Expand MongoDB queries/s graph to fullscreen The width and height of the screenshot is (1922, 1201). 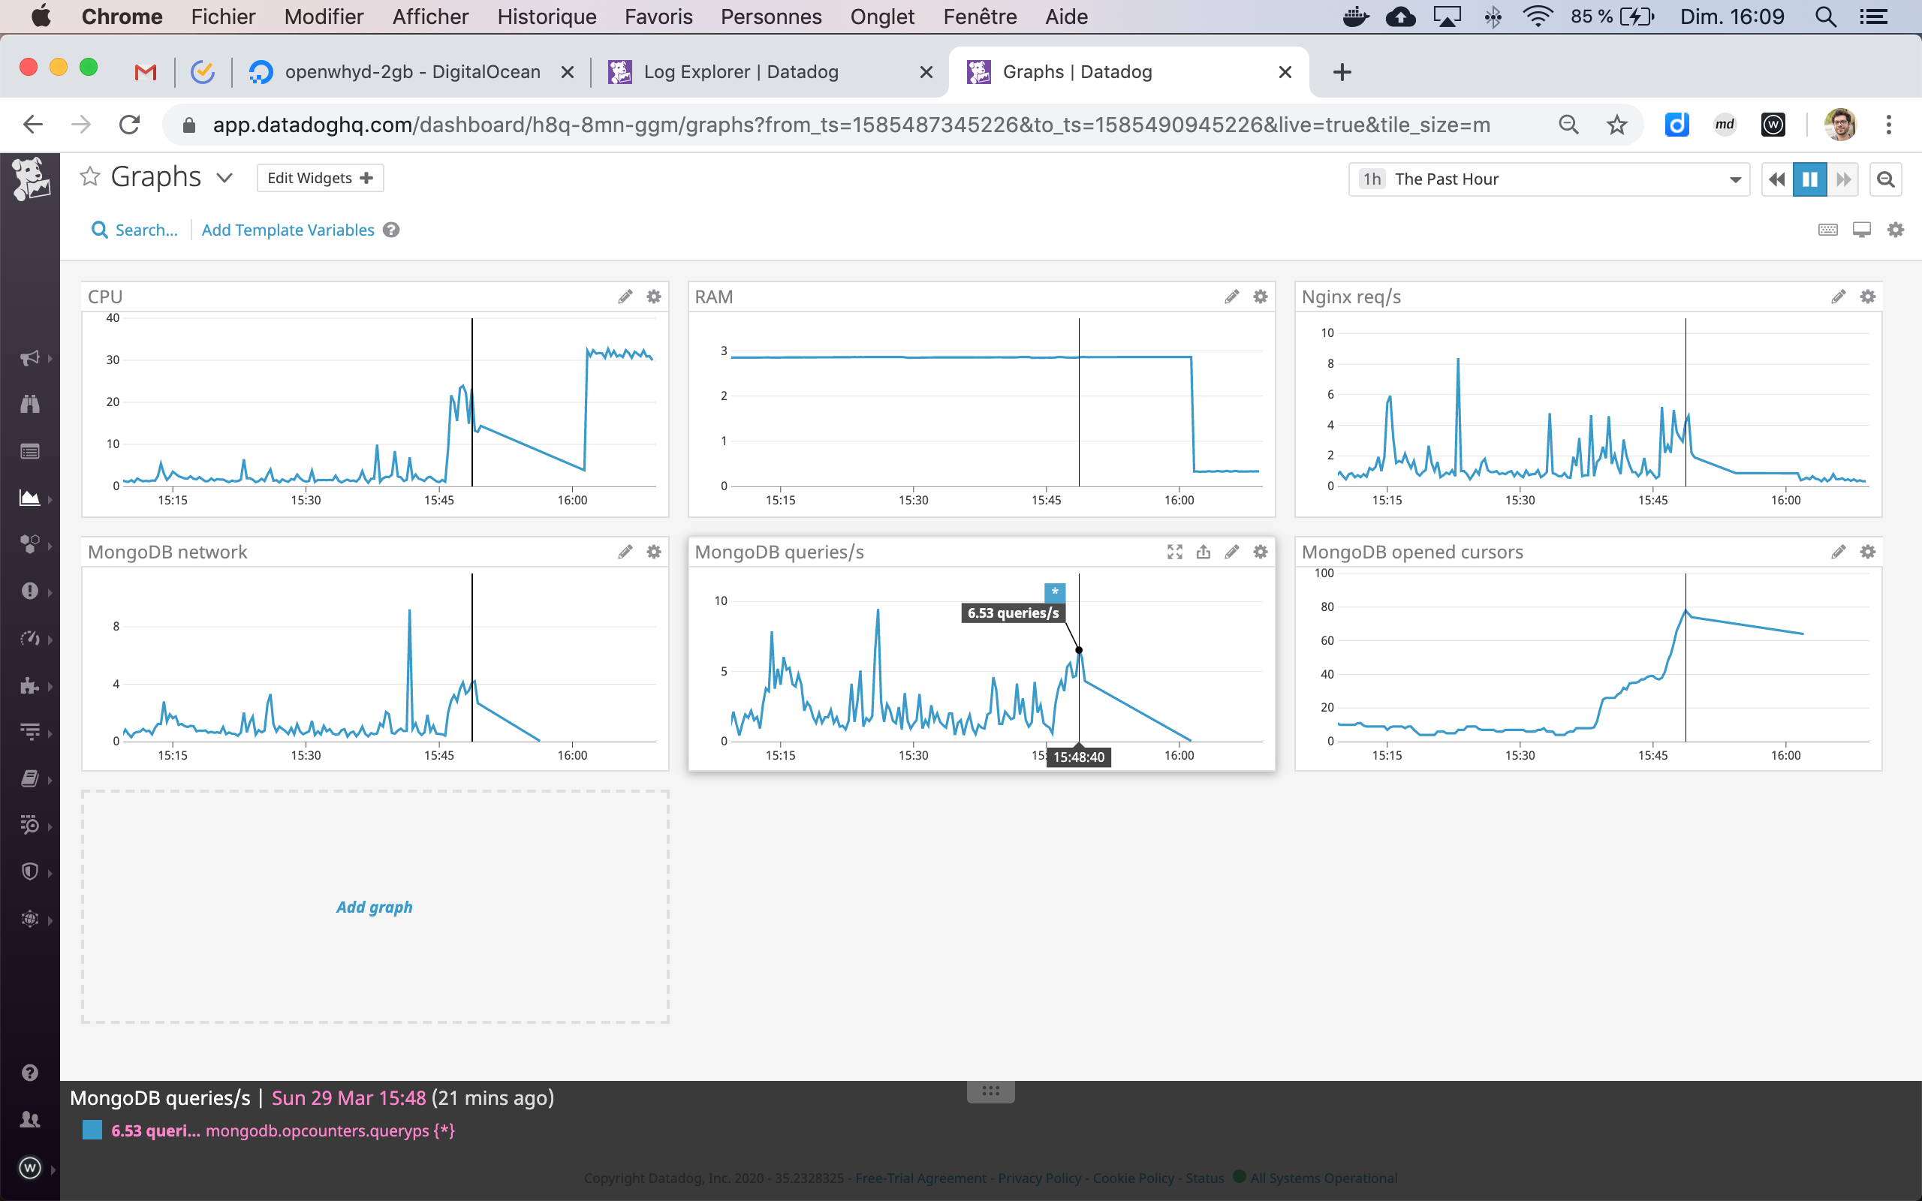click(x=1174, y=551)
